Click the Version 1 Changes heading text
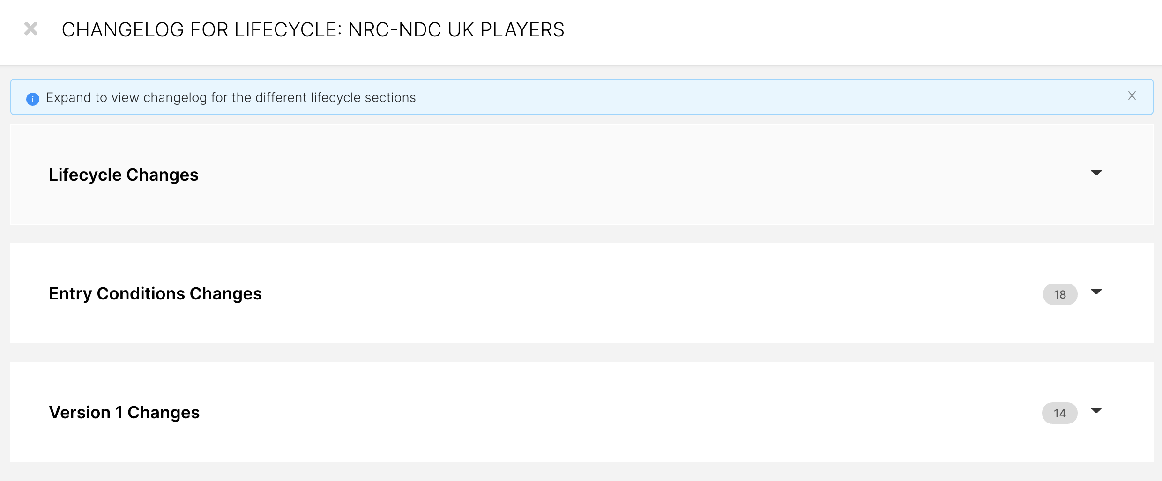Screen dimensions: 1162x481 coord(124,412)
